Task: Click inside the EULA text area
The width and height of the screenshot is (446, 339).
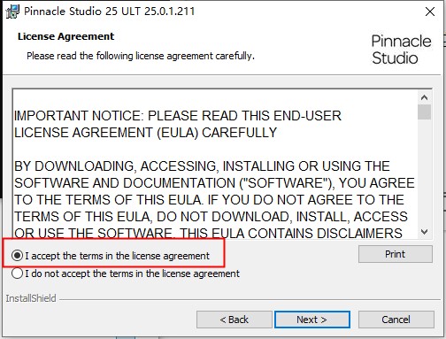Action: click(215, 164)
